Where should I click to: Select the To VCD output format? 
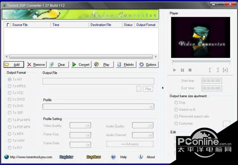click(16, 93)
